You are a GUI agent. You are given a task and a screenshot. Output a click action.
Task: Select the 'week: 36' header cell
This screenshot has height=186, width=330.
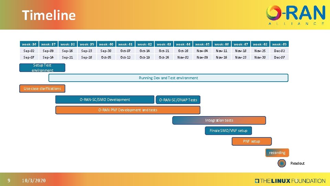click(x=29, y=44)
